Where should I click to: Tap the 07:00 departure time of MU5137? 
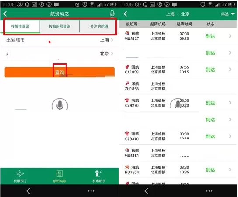(184, 34)
